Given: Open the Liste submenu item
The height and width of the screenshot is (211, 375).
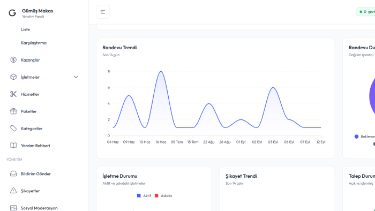Looking at the screenshot, I should (25, 29).
